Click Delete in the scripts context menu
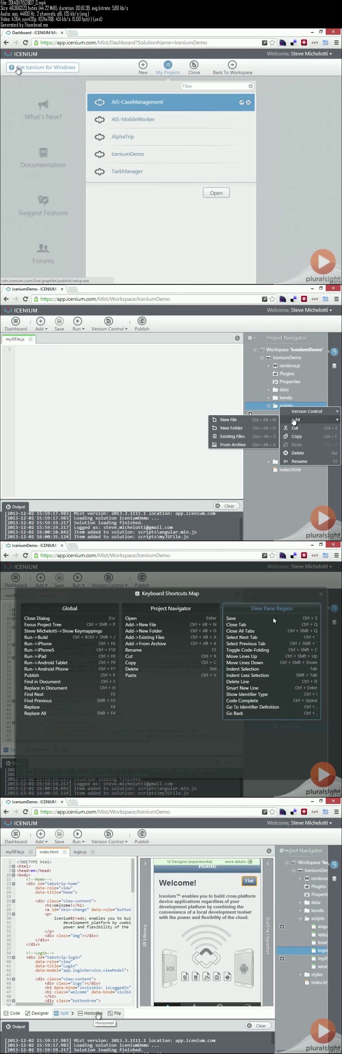The image size is (342, 1054). tap(311, 453)
